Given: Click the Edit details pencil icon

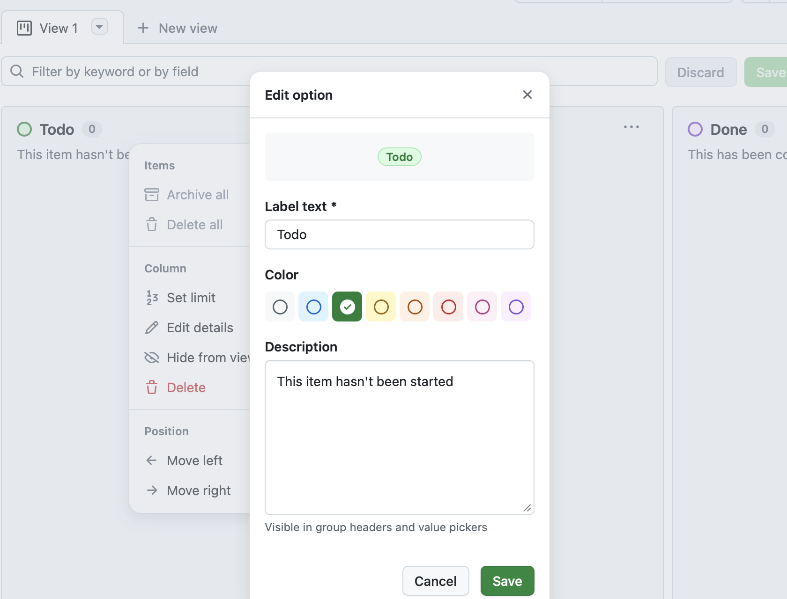Looking at the screenshot, I should pyautogui.click(x=152, y=328).
